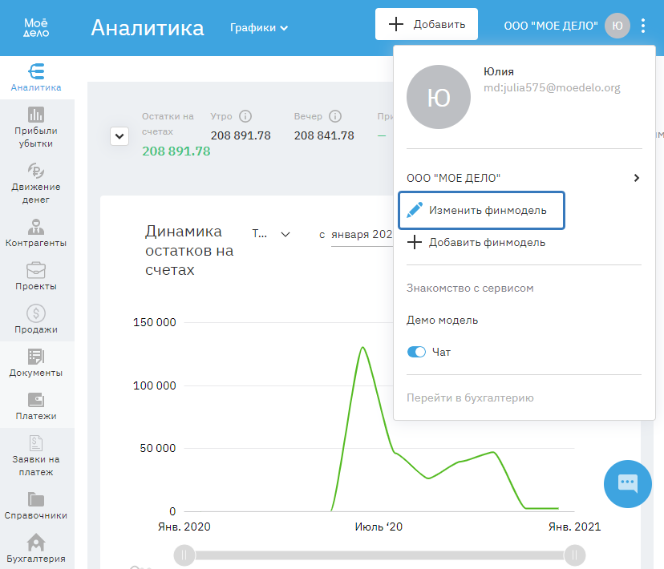Open Прибыли убытки in the sidebar

(36, 127)
